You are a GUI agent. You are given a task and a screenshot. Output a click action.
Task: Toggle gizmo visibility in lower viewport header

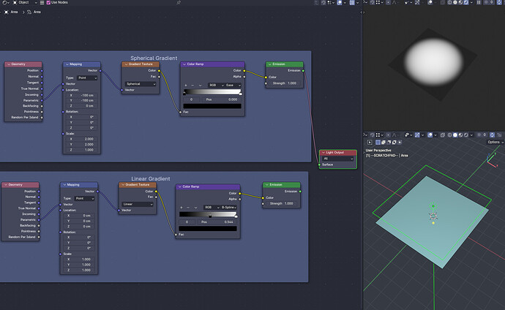[x=417, y=135]
